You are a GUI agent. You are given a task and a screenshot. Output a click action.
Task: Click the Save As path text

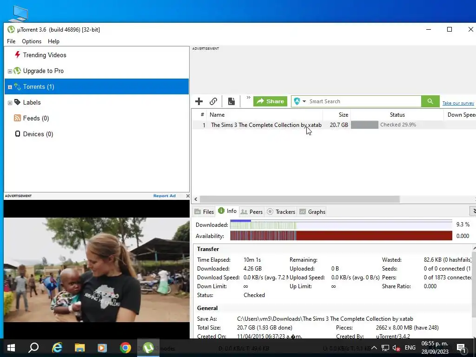325,319
